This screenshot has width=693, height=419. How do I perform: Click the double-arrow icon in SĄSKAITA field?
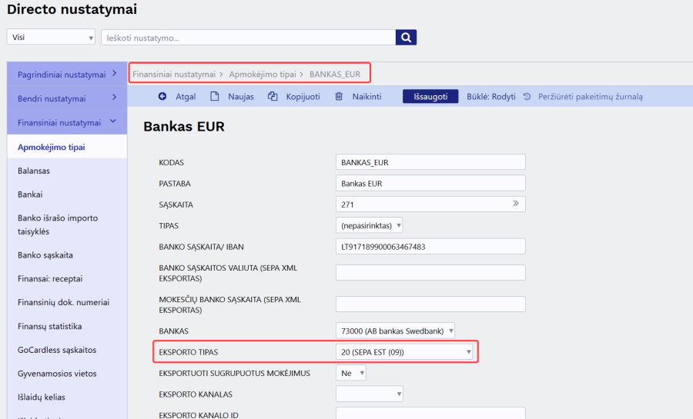(x=515, y=204)
